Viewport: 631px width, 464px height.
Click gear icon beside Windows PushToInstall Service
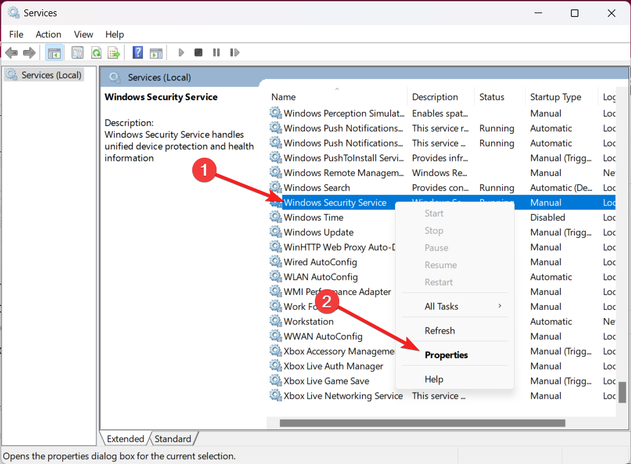coord(275,158)
